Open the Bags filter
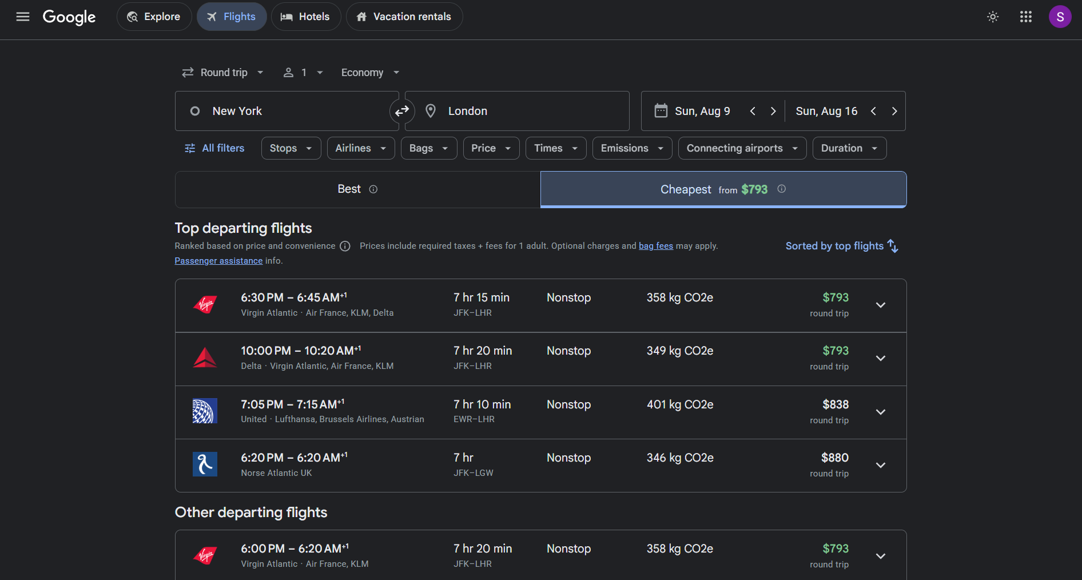1082x580 pixels. click(x=429, y=148)
